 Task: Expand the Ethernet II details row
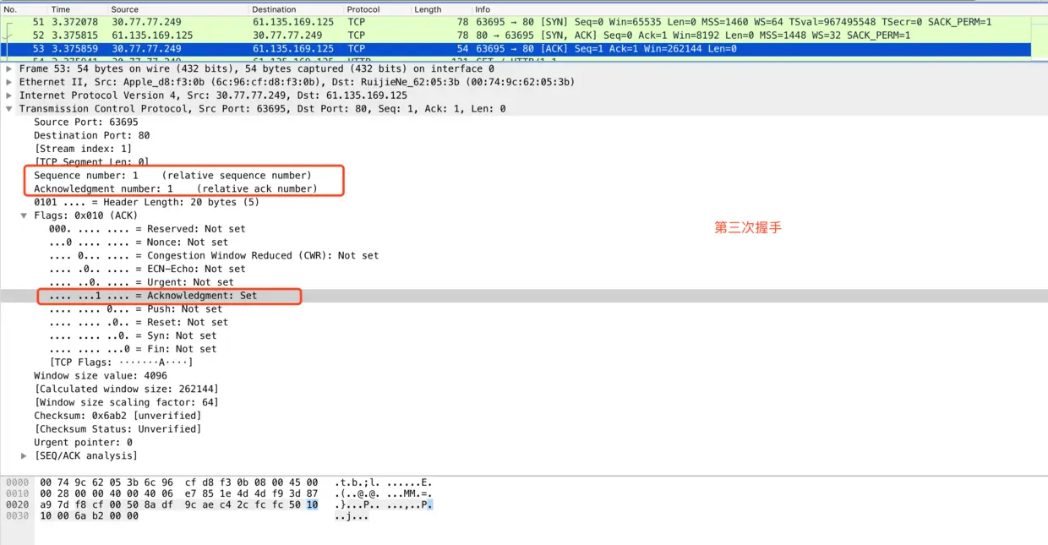coord(9,82)
